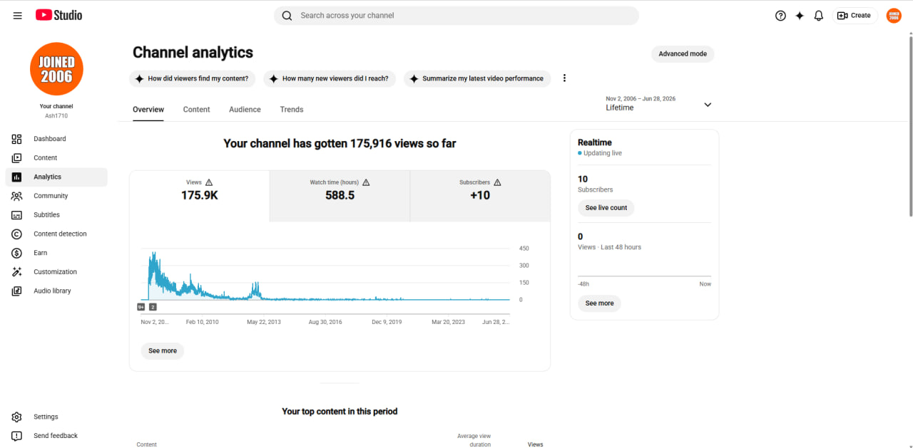This screenshot has height=448, width=913.
Task: Open the Create dropdown button
Action: [854, 16]
